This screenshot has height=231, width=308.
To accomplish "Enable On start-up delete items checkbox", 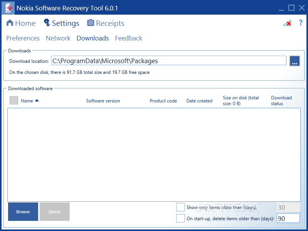I will coord(180,218).
